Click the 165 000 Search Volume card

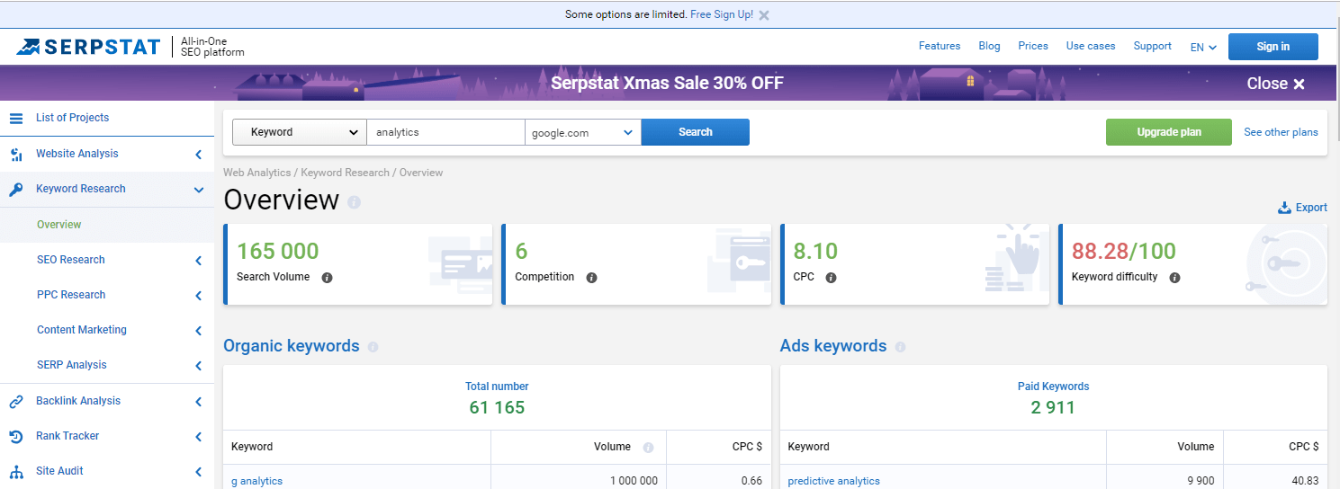(358, 264)
